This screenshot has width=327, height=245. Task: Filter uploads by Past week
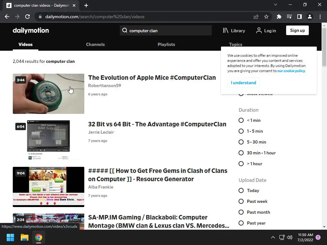pyautogui.click(x=241, y=202)
